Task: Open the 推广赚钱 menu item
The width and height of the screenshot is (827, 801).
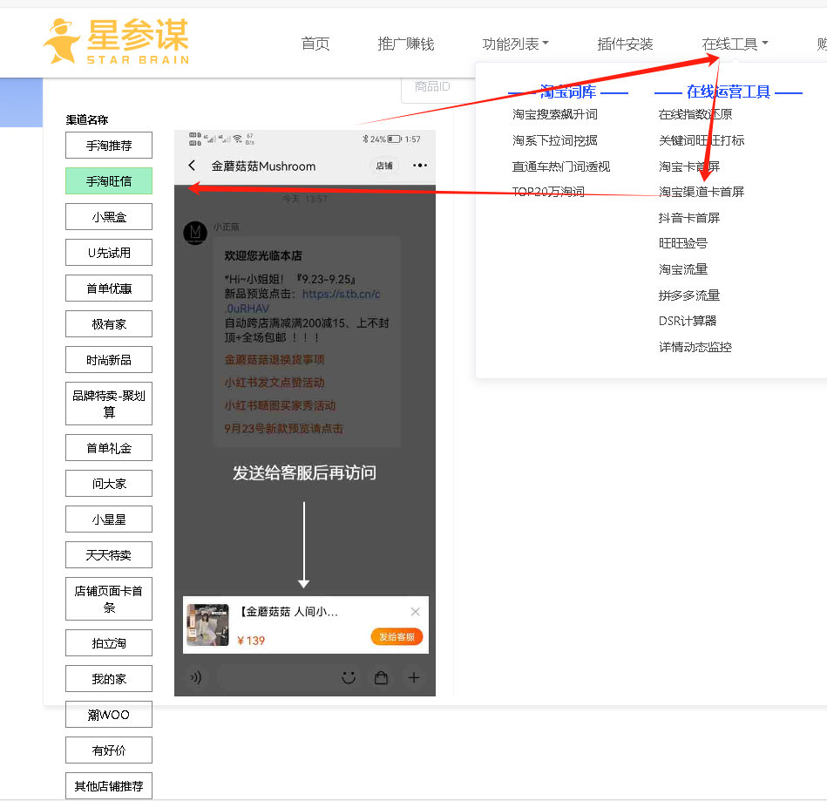Action: [x=405, y=44]
